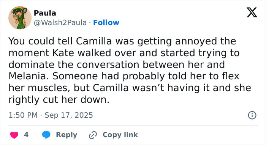
Task: Follow the @Walsh2Paula account
Action: [106, 22]
